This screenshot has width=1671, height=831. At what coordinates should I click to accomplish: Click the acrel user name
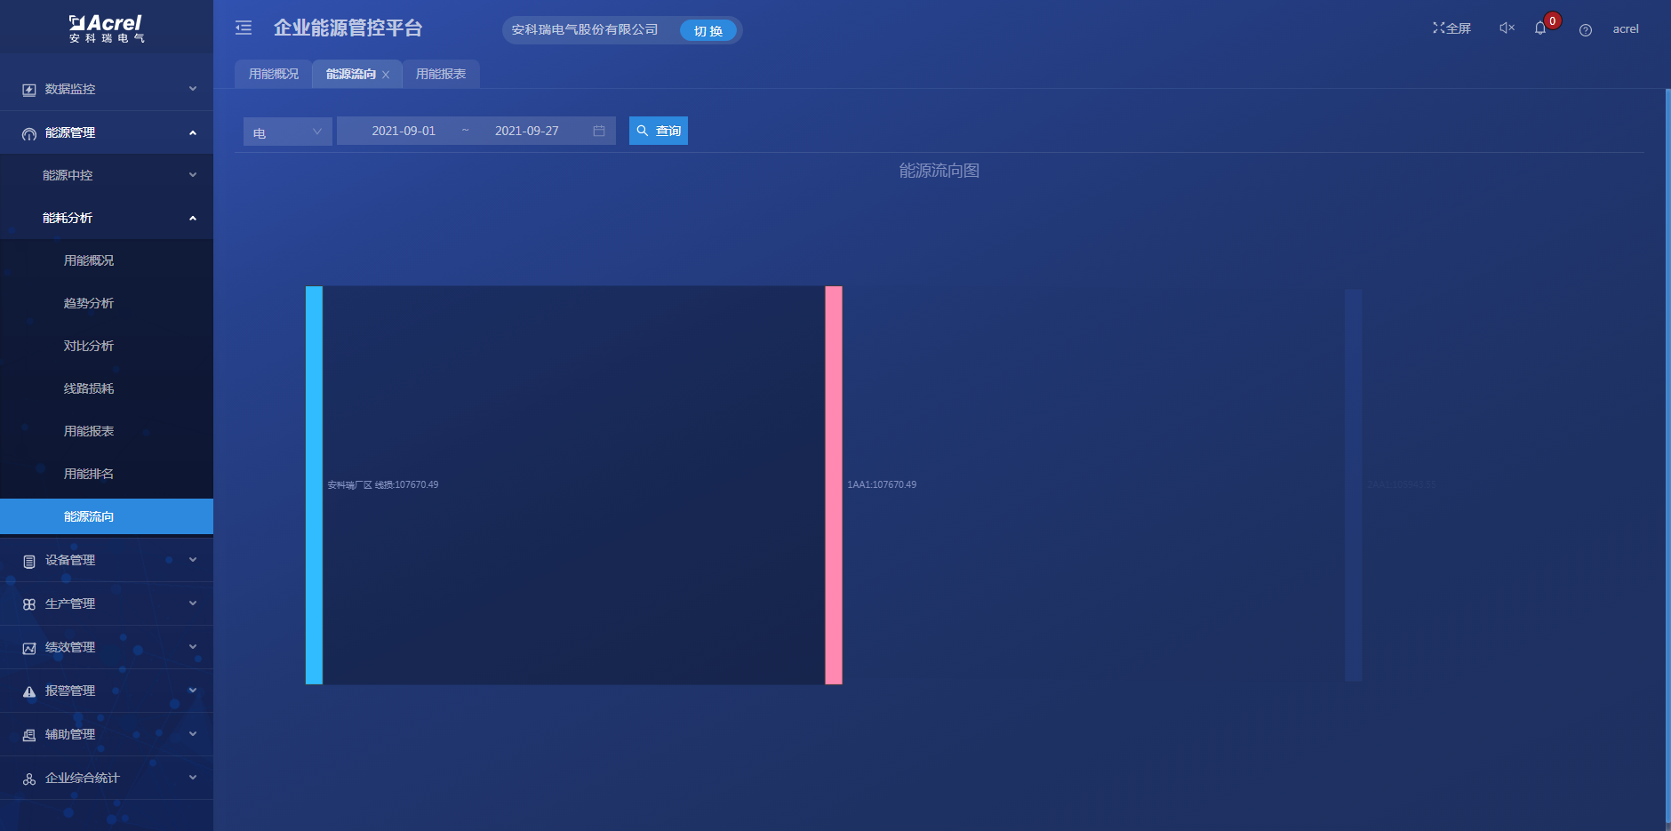point(1626,29)
